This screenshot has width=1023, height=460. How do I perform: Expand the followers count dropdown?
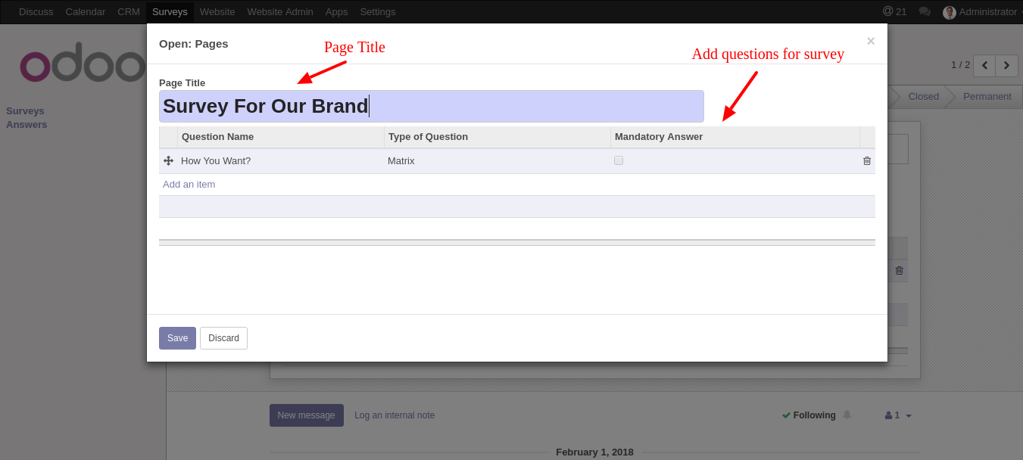click(898, 415)
